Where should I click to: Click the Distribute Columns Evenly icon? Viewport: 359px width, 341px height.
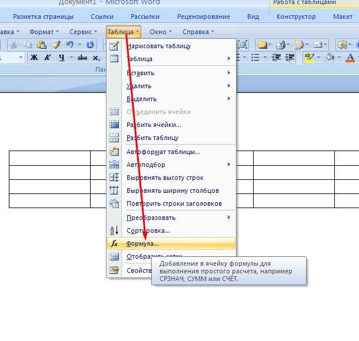click(114, 190)
